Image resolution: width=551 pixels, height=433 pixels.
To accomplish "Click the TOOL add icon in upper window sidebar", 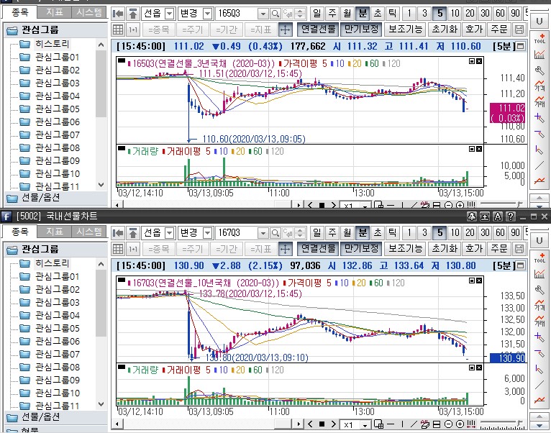I will tap(539, 38).
